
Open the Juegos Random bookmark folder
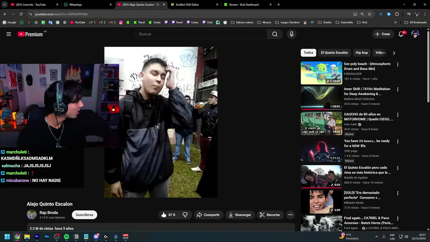(287, 23)
